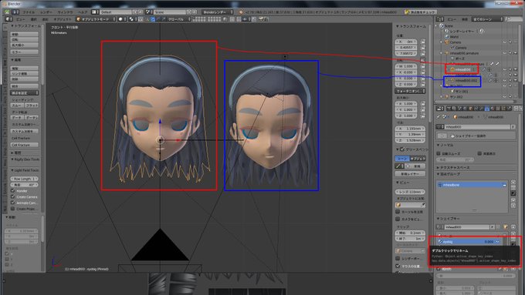Click the Row Length value field
Image resolution: width=525 pixels, height=295 pixels.
pos(25,179)
